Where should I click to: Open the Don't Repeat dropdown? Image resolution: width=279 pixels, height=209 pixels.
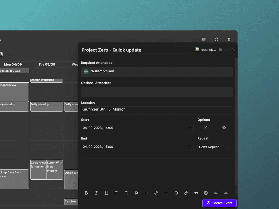click(x=215, y=147)
